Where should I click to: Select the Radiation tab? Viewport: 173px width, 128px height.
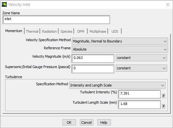click(x=49, y=31)
